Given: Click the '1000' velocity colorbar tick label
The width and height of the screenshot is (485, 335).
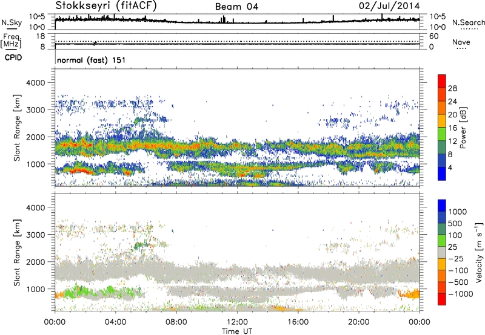Looking at the screenshot, I should tap(458, 212).
